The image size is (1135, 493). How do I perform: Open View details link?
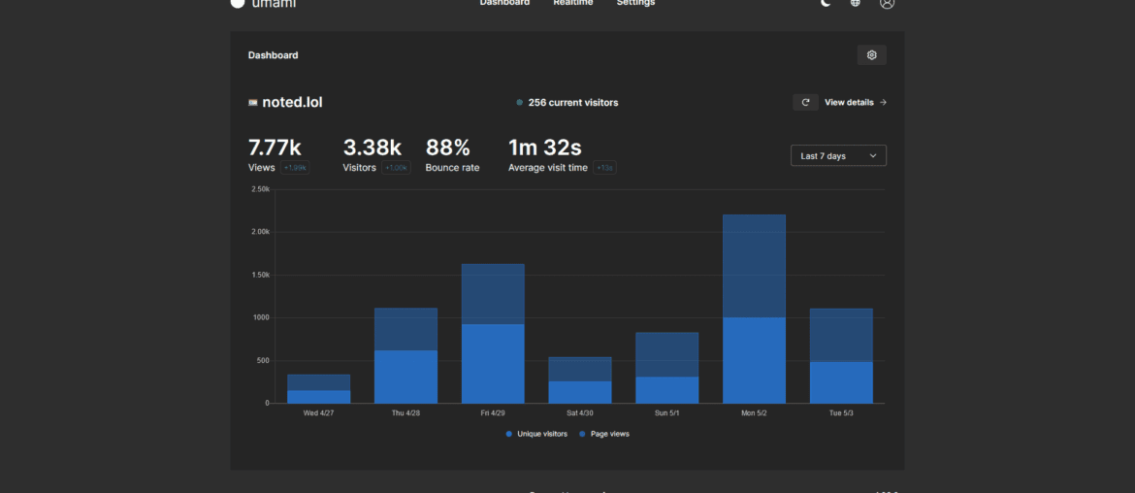[856, 103]
